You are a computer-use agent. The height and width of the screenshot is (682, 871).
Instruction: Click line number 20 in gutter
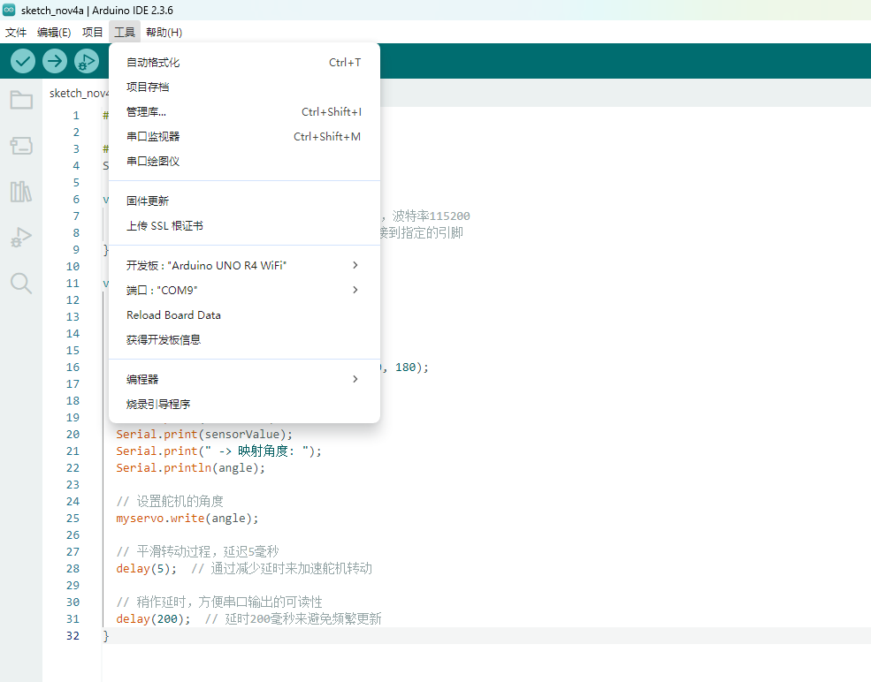click(73, 435)
